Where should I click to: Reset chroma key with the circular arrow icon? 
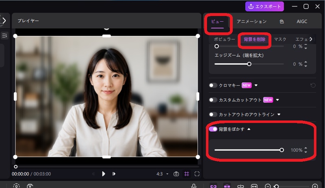point(313,85)
